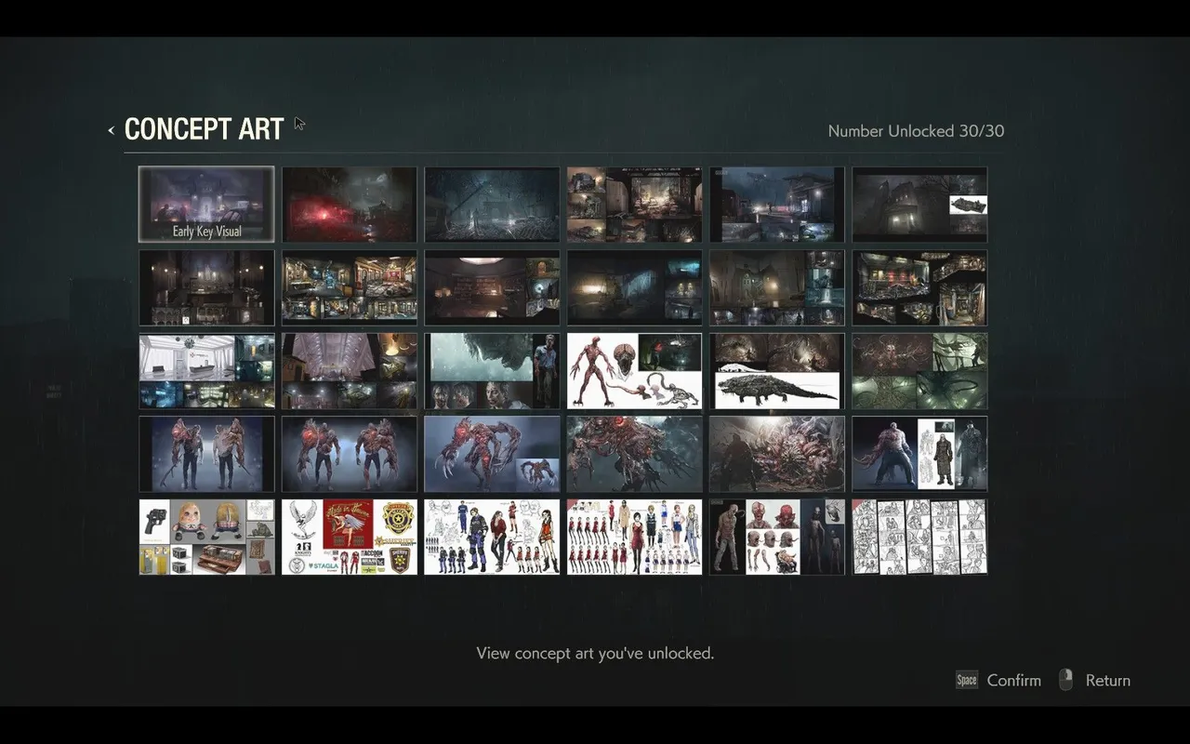Image resolution: width=1190 pixels, height=744 pixels.
Task: Open the black-and-white storyboard sketches thumbnail
Action: click(x=920, y=537)
